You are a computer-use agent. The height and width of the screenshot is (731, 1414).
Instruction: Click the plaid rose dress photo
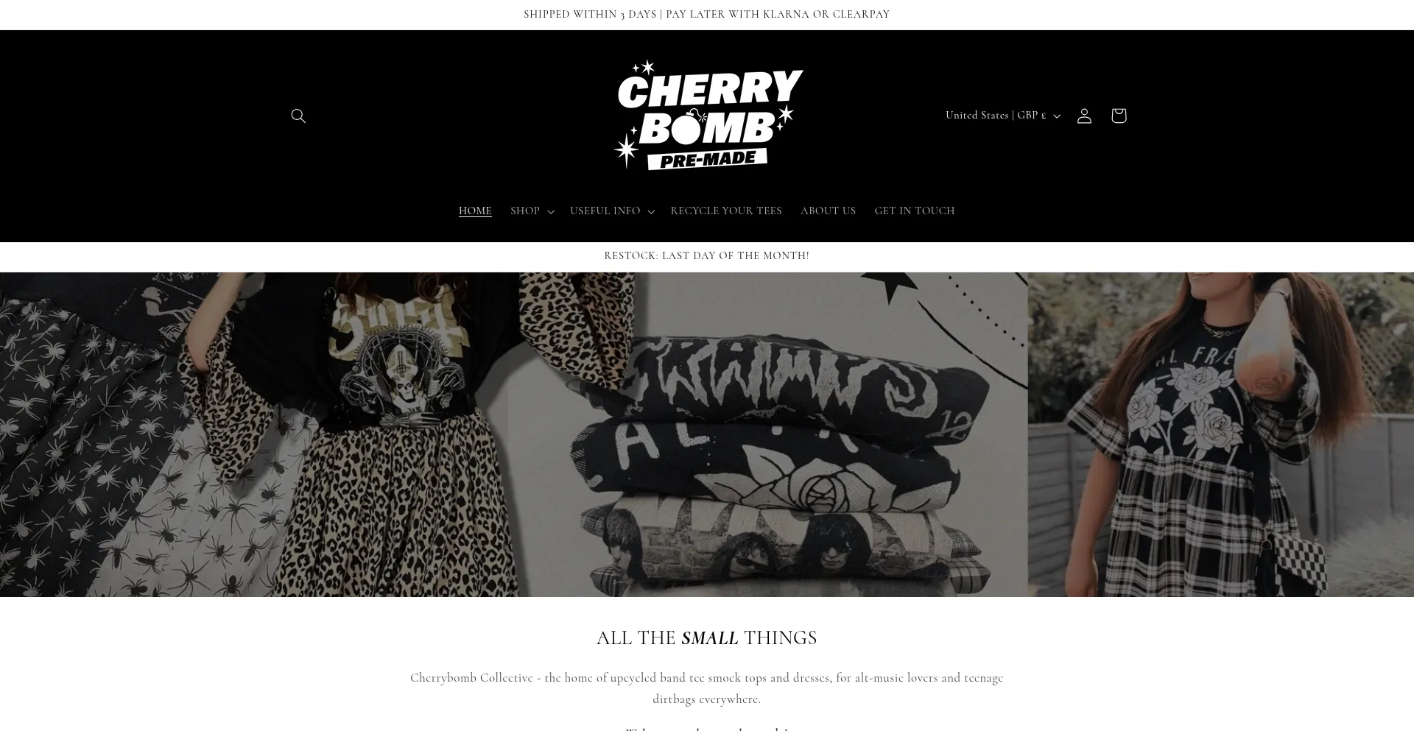pyautogui.click(x=1221, y=434)
